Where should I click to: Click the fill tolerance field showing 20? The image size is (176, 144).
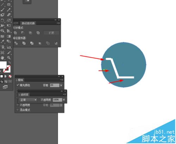coord(55,85)
